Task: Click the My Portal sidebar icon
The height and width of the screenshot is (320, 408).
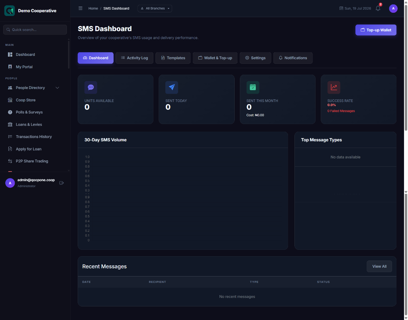Action: pos(10,67)
